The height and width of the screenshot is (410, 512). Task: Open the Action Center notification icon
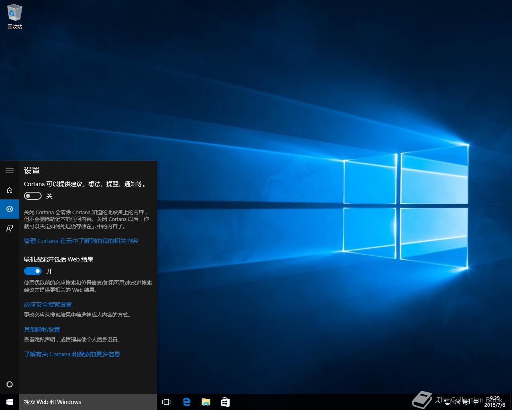(466, 402)
